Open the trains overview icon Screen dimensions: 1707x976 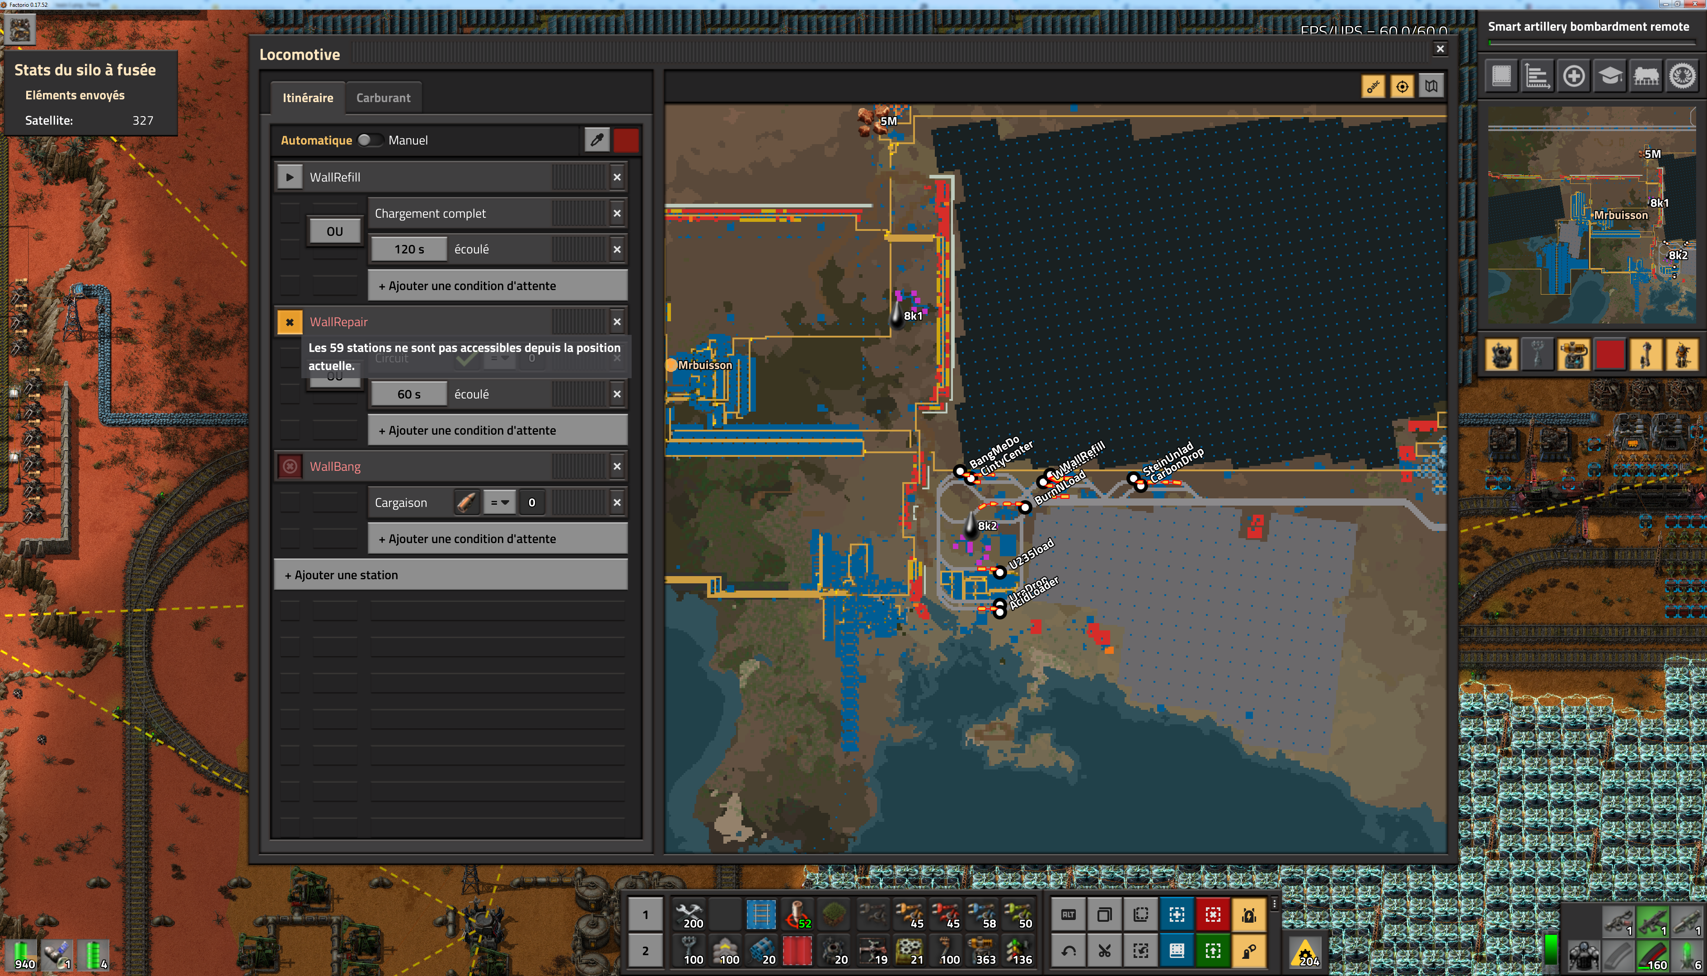click(x=1646, y=76)
